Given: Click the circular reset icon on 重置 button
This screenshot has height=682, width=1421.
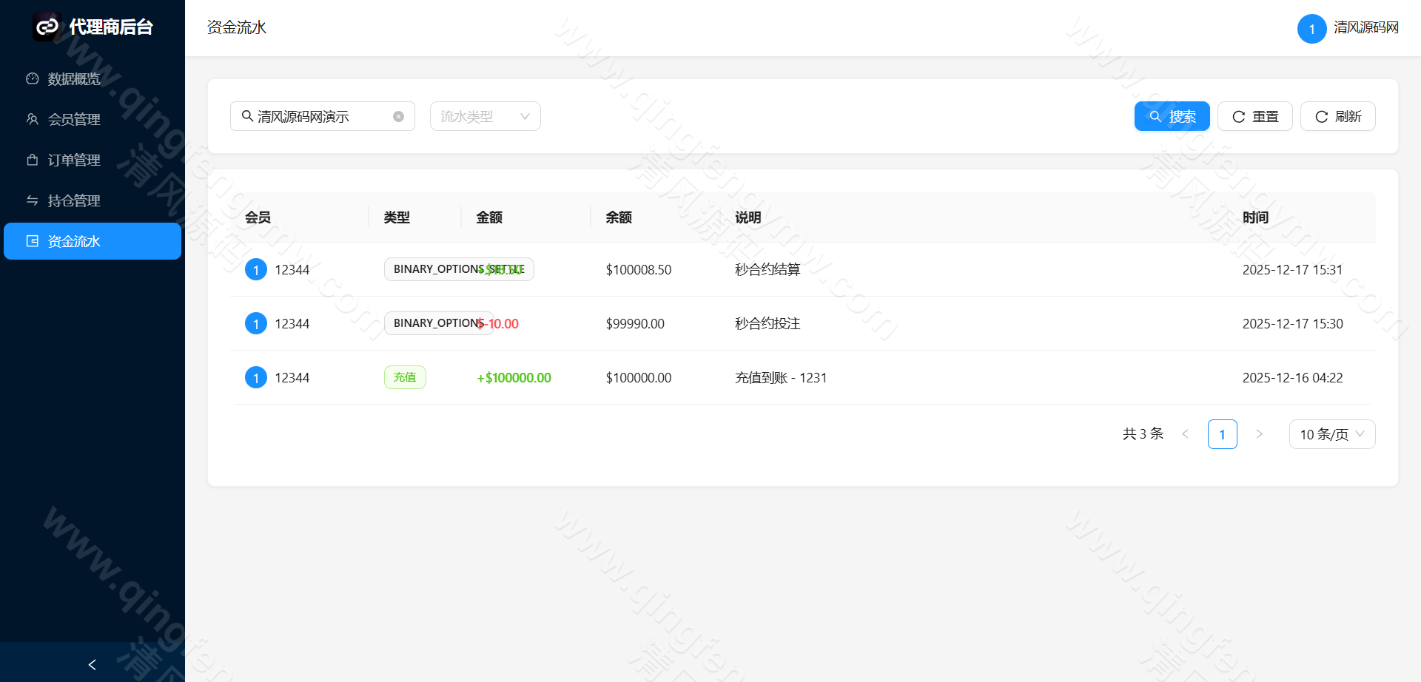Looking at the screenshot, I should click(x=1237, y=115).
